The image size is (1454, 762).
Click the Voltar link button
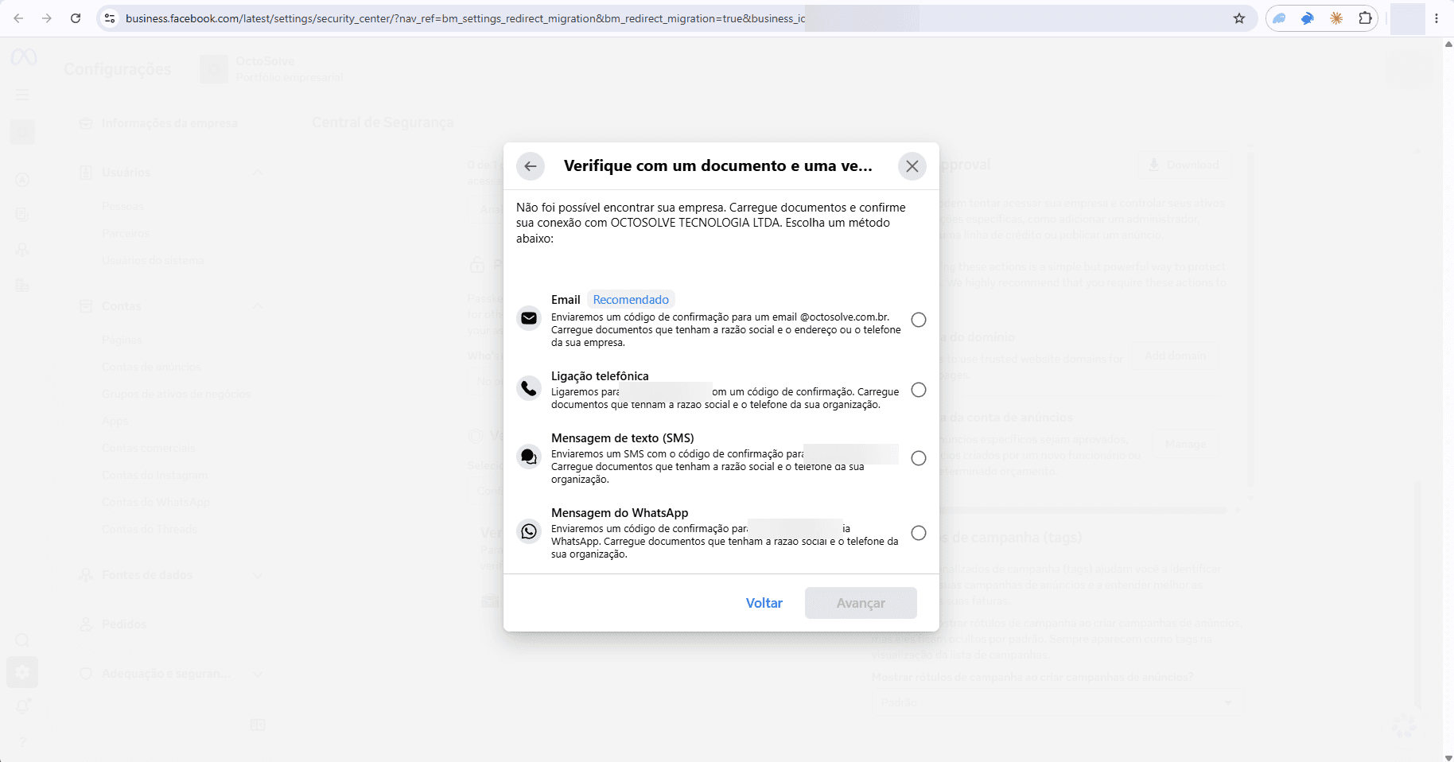pyautogui.click(x=764, y=603)
